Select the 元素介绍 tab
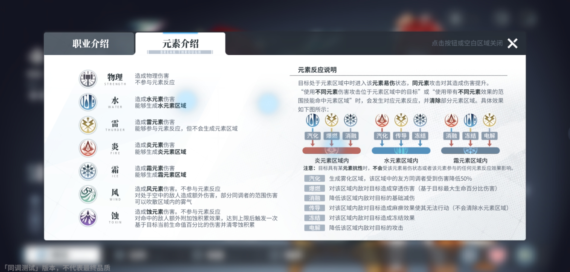The image size is (570, 272). [180, 44]
